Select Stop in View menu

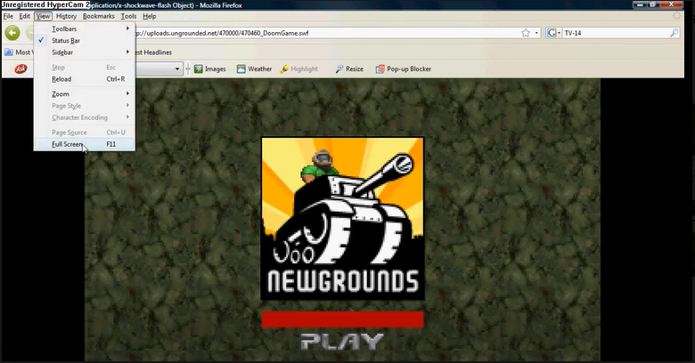[85, 68]
